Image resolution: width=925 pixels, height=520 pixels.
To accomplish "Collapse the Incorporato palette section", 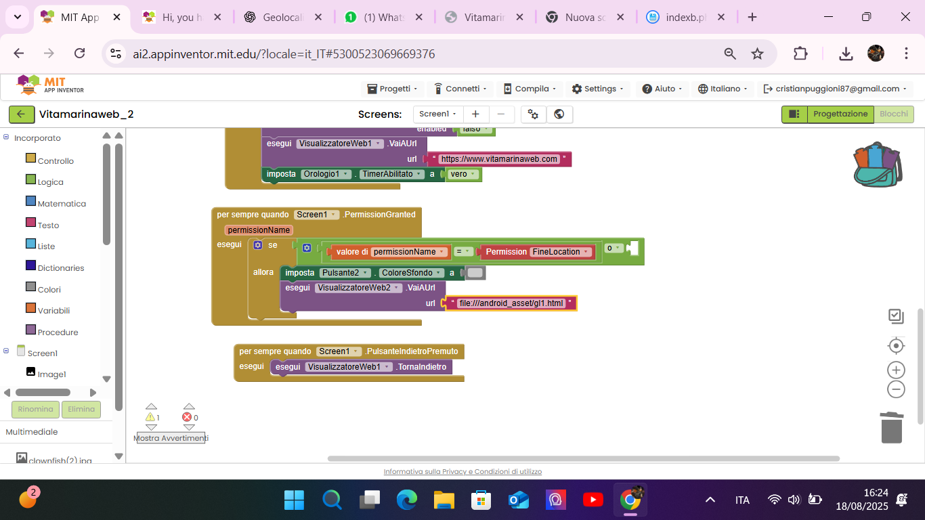I will [6, 137].
